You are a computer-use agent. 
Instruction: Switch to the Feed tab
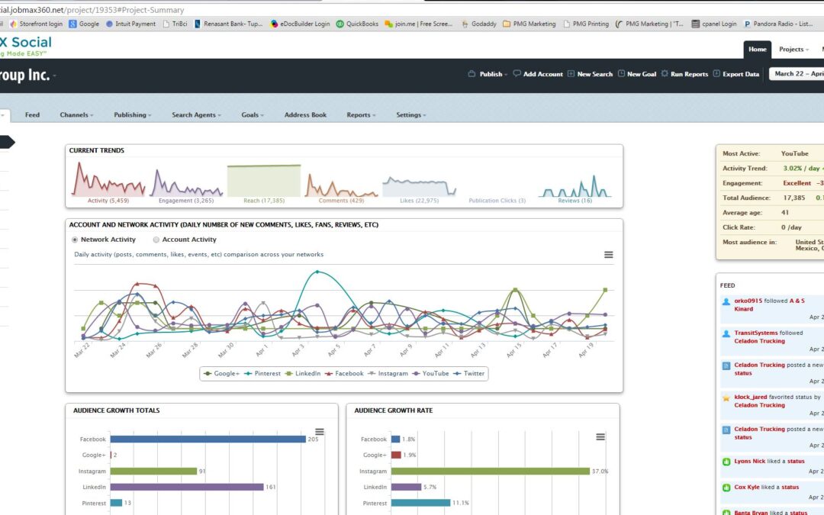(32, 115)
